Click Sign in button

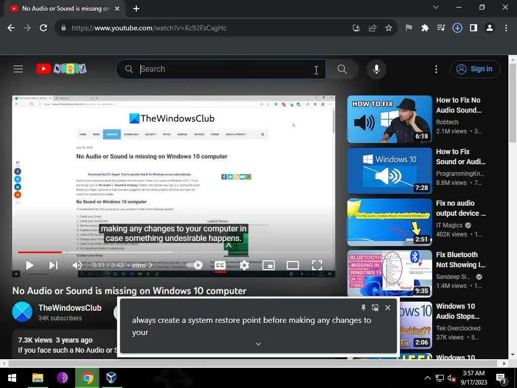475,69
